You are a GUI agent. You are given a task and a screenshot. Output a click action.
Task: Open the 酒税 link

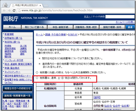click(22, 54)
